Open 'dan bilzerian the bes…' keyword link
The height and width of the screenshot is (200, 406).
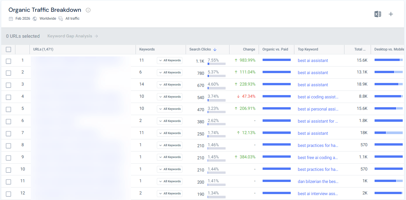[x=318, y=181]
